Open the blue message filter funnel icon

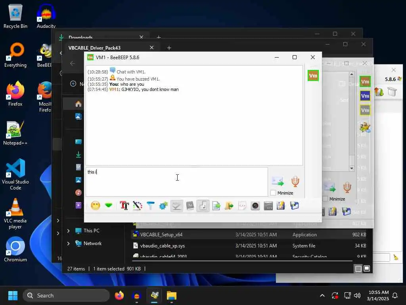tap(150, 206)
